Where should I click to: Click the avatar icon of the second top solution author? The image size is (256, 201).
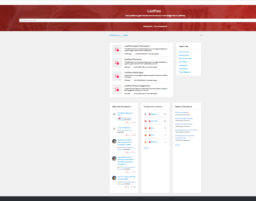(x=146, y=121)
